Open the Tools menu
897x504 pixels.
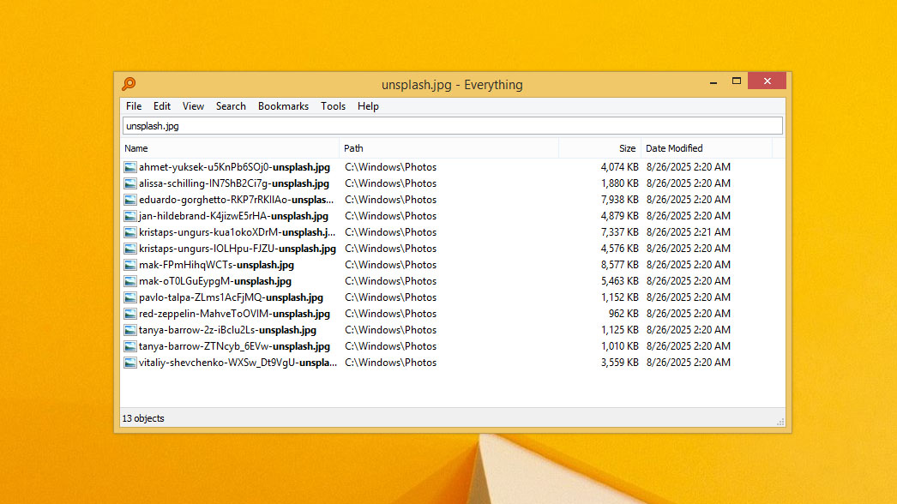pyautogui.click(x=333, y=105)
